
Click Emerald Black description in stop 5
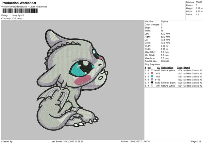tap(168, 83)
